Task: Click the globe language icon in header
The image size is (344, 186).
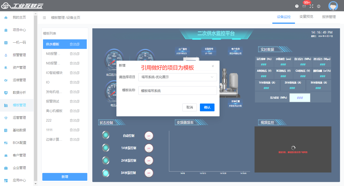Action: coord(319,6)
